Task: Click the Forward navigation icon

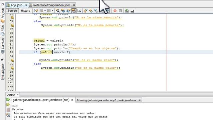Action: click(x=49, y=11)
